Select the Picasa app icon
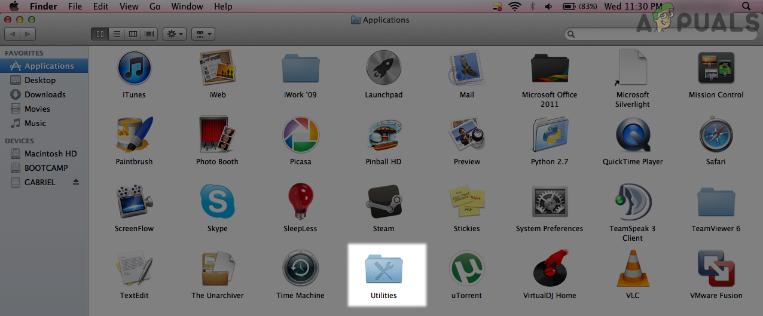Image resolution: width=763 pixels, height=316 pixels. click(x=300, y=135)
